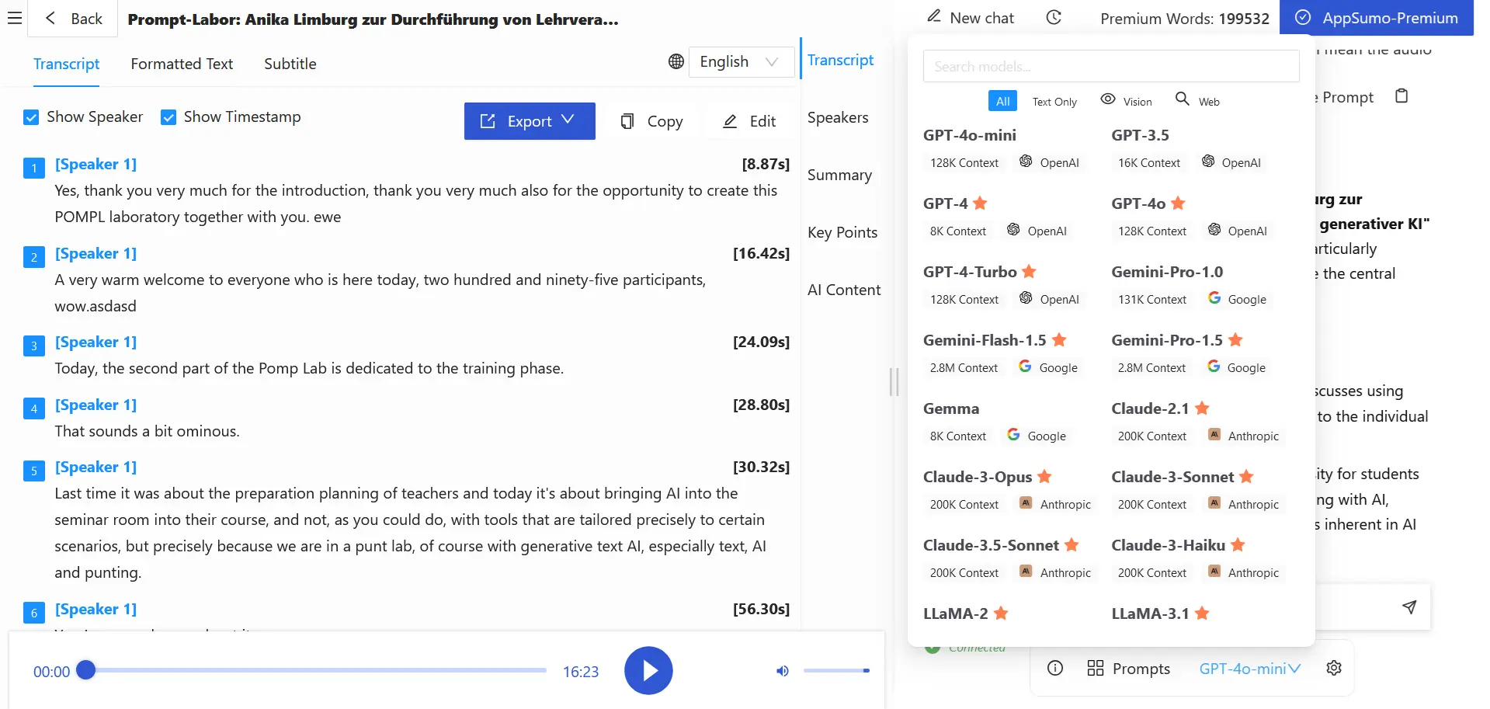Open GPT-4o-mini model selector dropdown
The height and width of the screenshot is (709, 1490).
click(1249, 669)
